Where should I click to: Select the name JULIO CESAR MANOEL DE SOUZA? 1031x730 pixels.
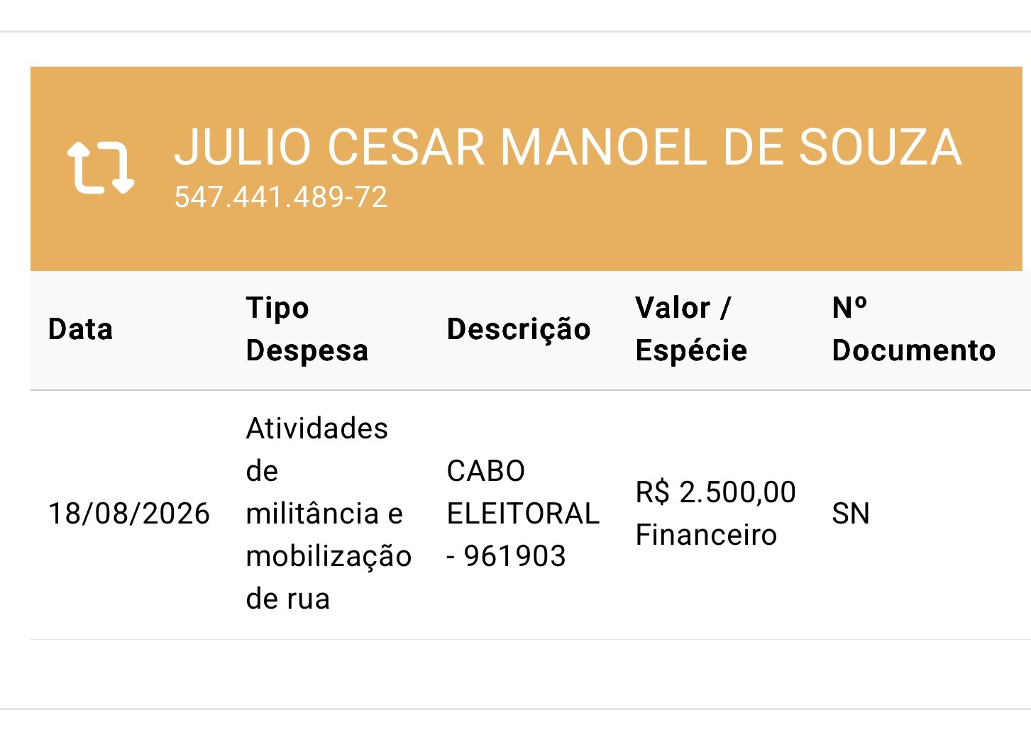click(x=568, y=147)
